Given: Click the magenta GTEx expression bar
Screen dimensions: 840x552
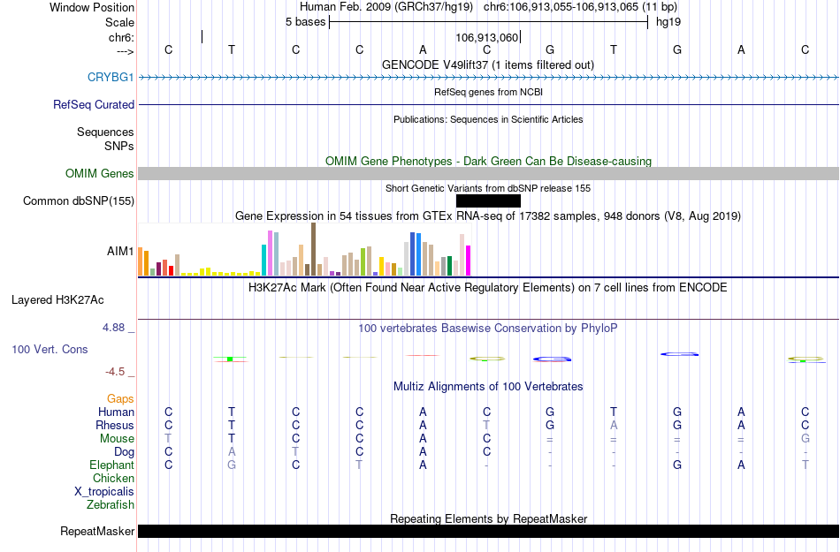Looking at the screenshot, I should (469, 261).
